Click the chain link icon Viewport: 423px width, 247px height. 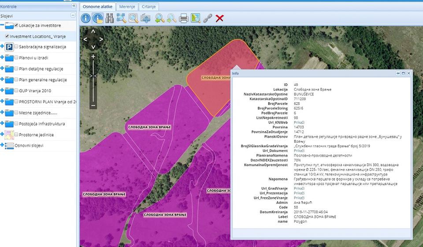(208, 18)
